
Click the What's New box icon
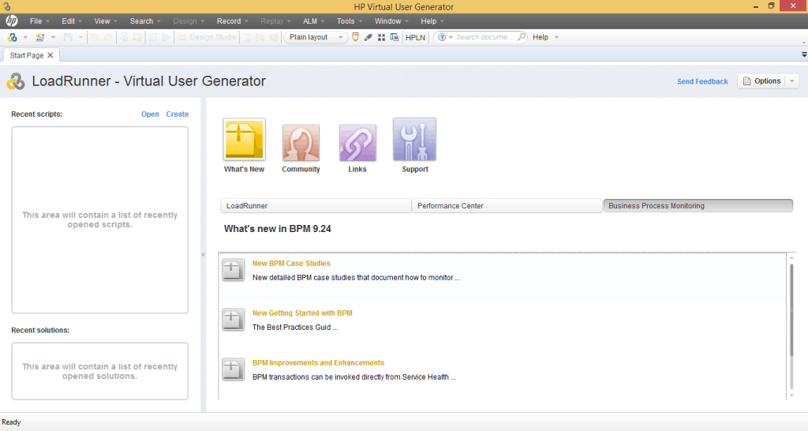pyautogui.click(x=245, y=140)
